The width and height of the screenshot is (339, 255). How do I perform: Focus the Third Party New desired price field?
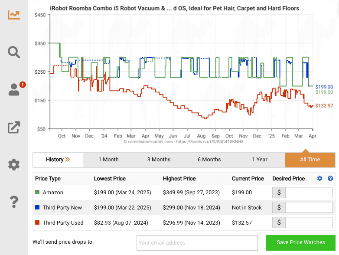pos(309,208)
